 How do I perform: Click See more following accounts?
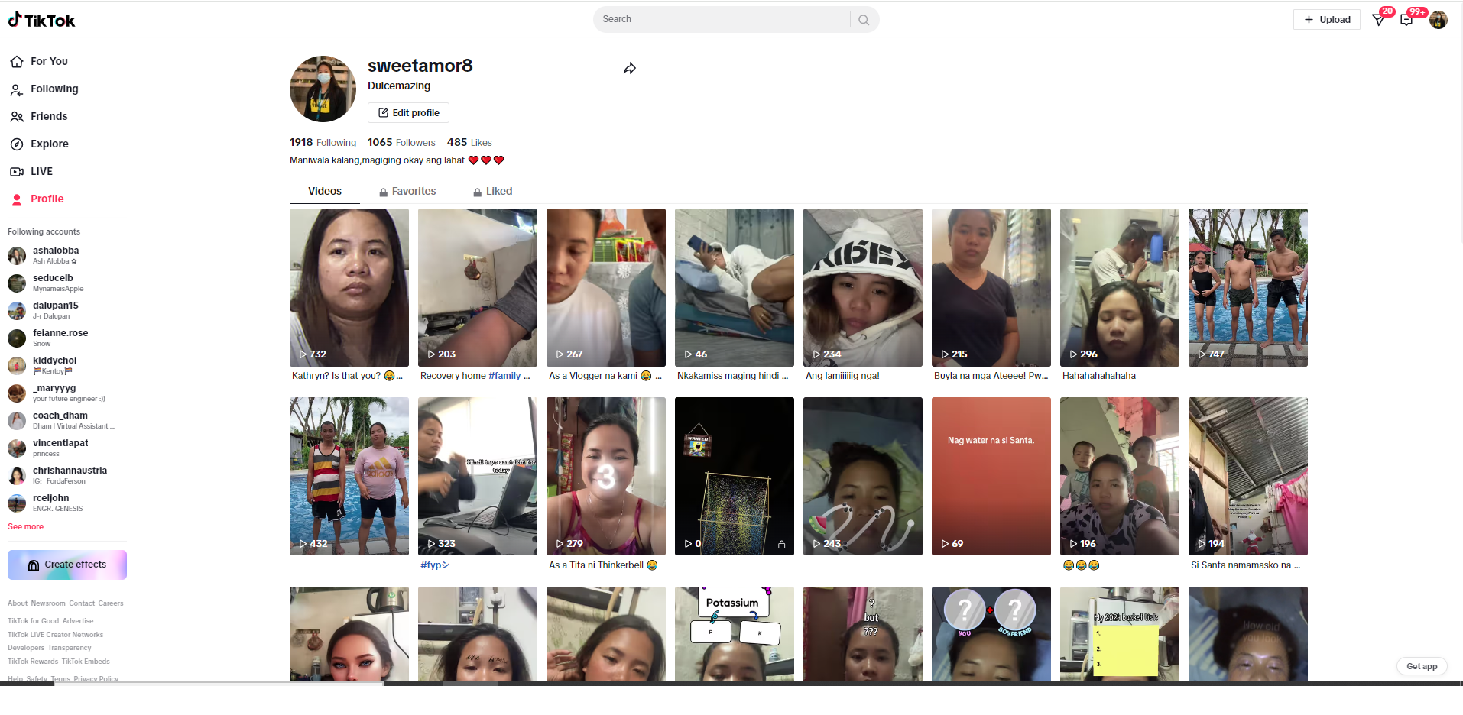(x=25, y=526)
